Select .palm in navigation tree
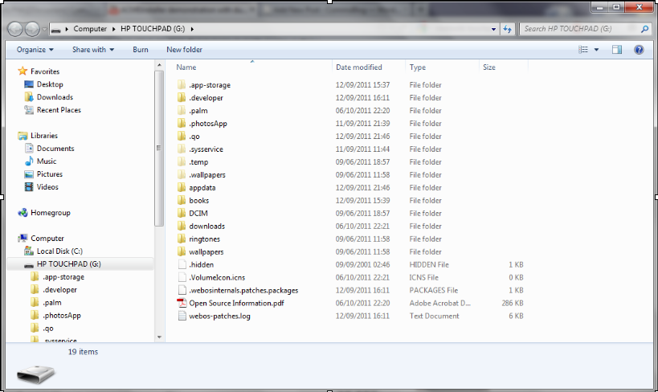 pos(52,303)
